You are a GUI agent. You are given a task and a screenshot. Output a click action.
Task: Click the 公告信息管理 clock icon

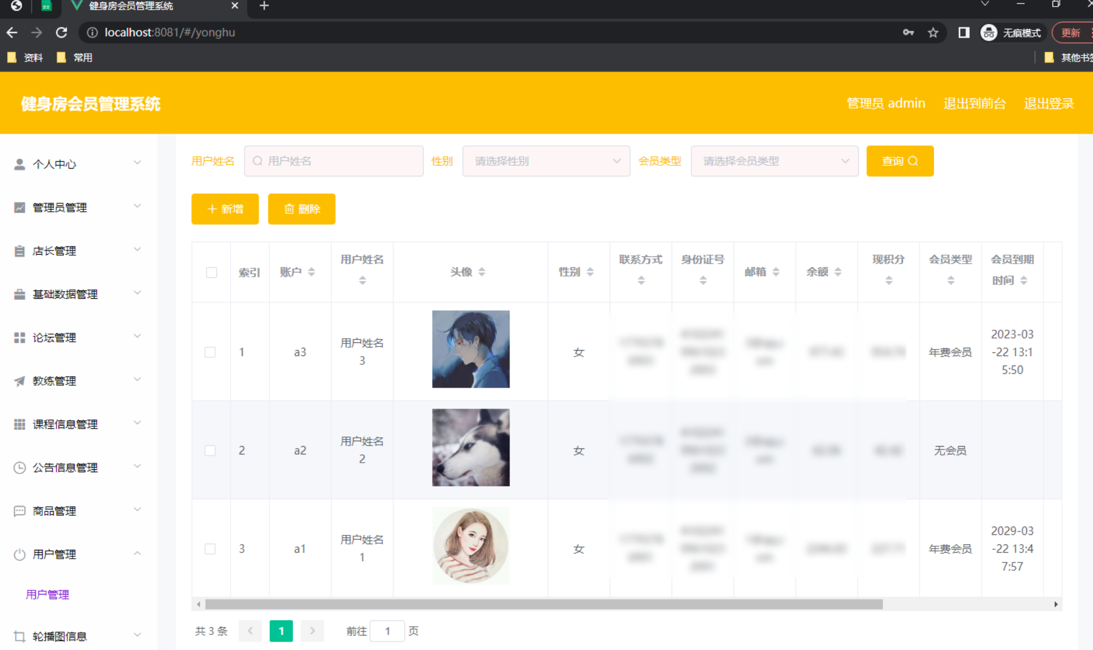[x=20, y=468]
